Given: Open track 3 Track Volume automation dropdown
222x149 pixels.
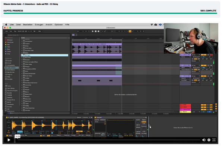Looking at the screenshot, I should [x=185, y=70].
